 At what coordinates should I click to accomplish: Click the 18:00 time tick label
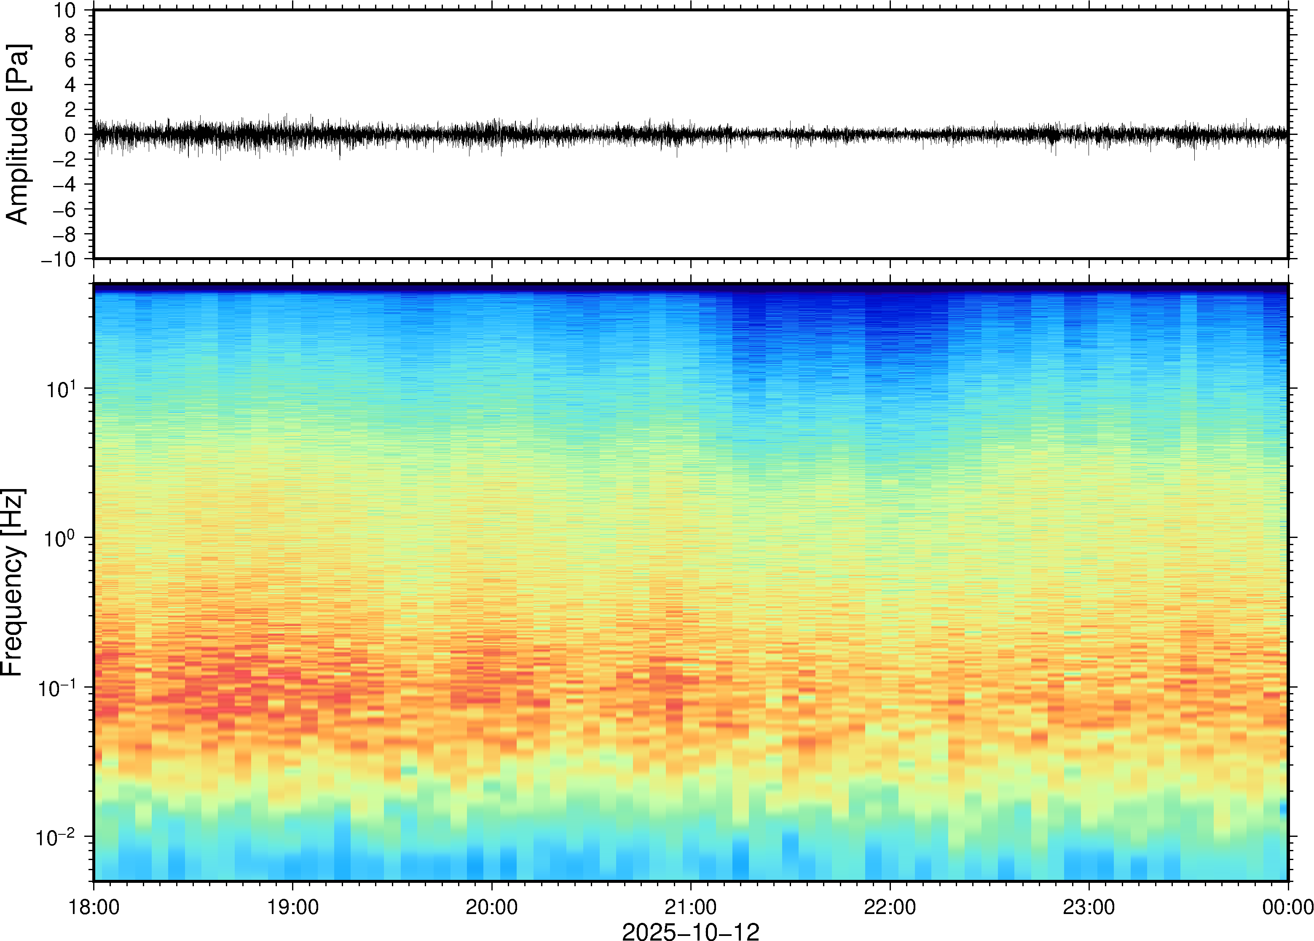[94, 907]
